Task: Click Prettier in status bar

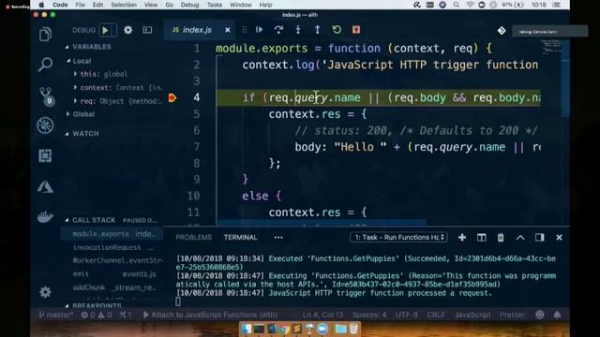Action: pyautogui.click(x=513, y=315)
